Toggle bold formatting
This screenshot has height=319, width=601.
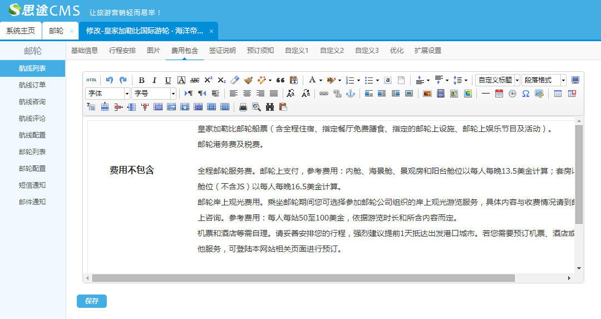point(141,80)
